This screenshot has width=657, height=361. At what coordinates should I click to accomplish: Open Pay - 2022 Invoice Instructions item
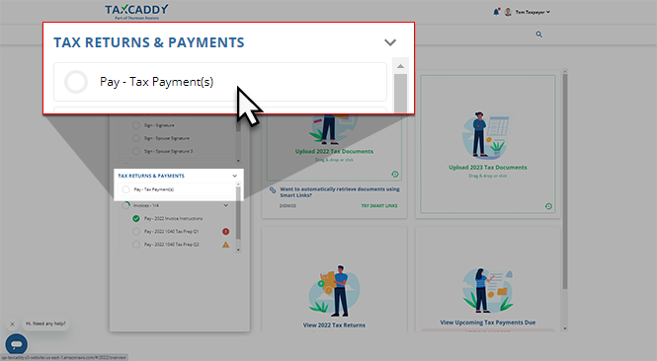[173, 218]
